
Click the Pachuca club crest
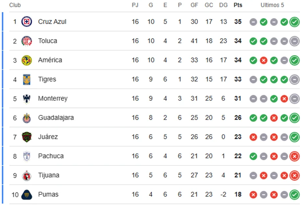click(x=27, y=156)
